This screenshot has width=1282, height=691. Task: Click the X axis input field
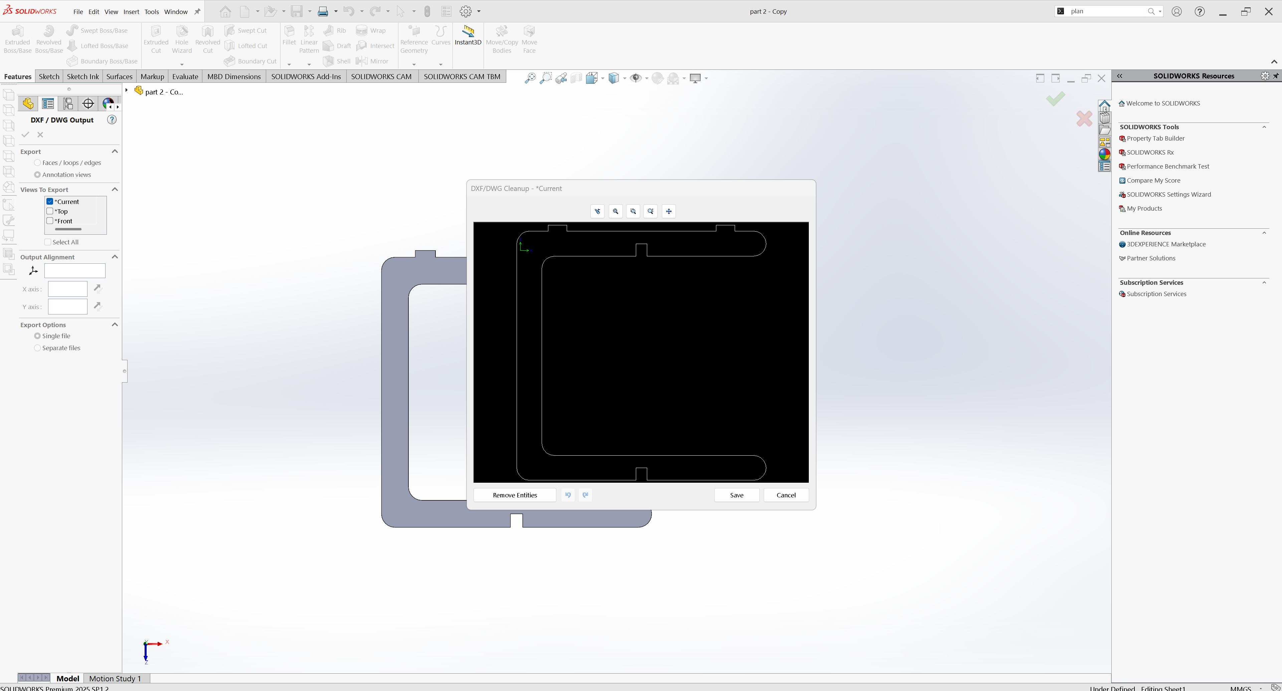(x=67, y=289)
